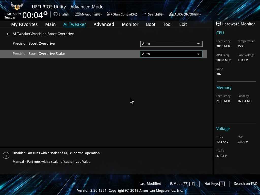Click the Last Modified button
Screen dimensions: 260x195
coord(150,184)
